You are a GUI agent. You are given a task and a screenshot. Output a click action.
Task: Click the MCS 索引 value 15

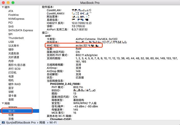(75, 113)
